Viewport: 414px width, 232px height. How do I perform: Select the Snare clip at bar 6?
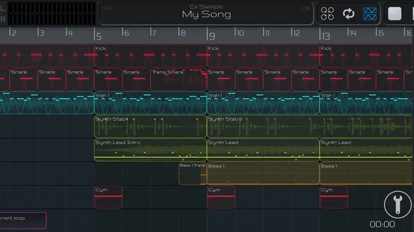(137, 79)
